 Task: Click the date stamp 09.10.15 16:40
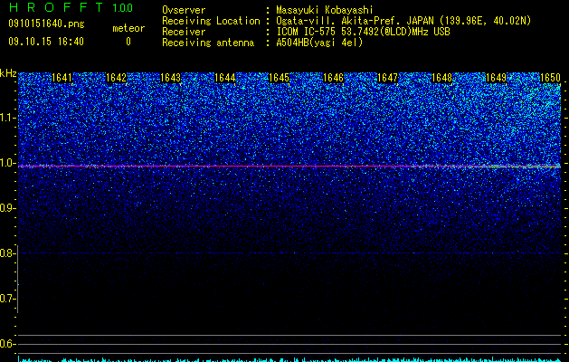[x=46, y=42]
